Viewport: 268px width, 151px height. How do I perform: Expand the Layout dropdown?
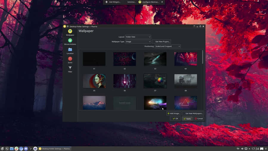(x=138, y=37)
